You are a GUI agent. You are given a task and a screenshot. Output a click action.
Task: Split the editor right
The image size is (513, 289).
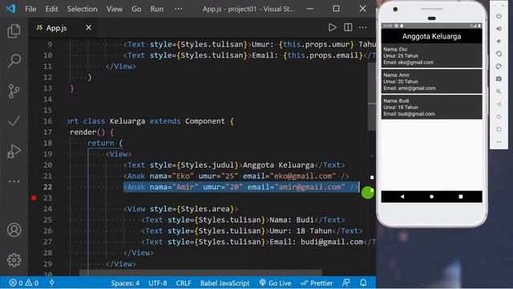(348, 27)
